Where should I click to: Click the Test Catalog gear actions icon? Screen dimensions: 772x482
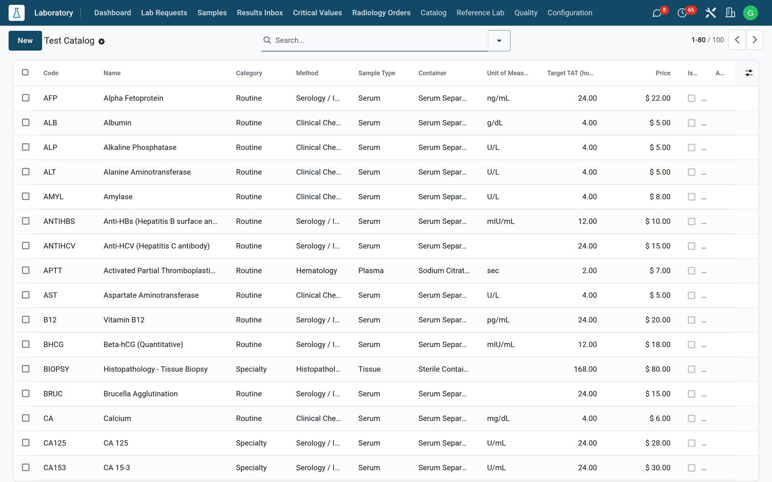[x=101, y=41]
